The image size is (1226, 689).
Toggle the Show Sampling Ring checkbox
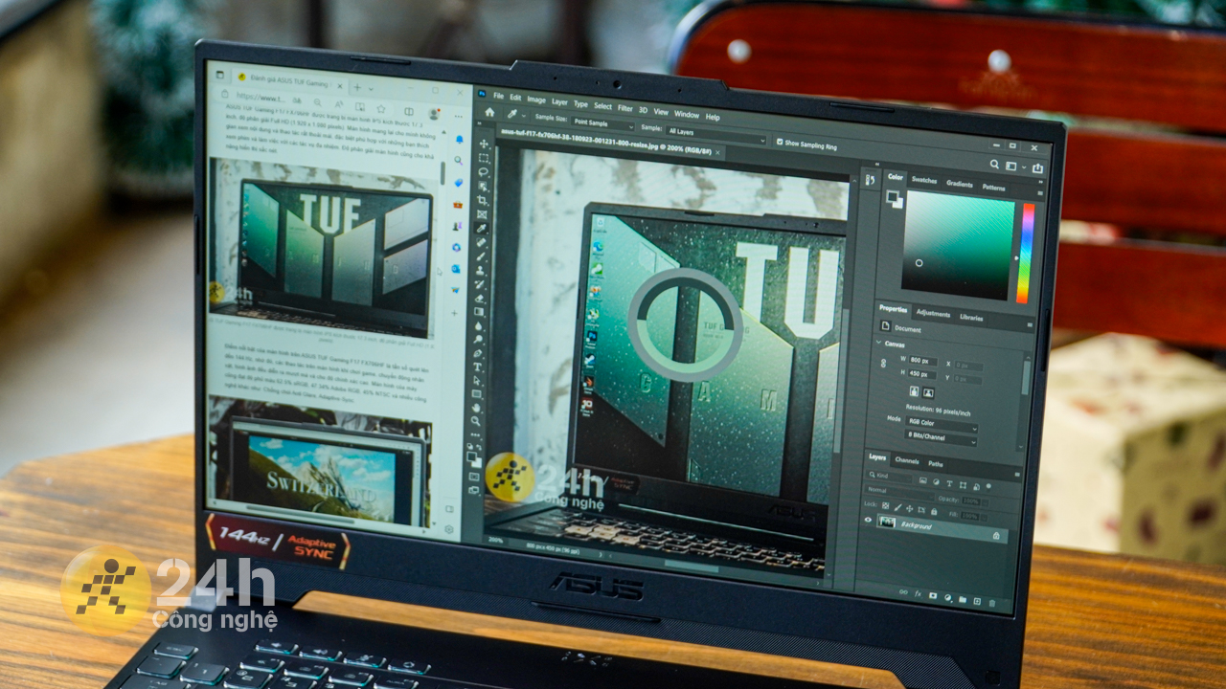click(779, 142)
